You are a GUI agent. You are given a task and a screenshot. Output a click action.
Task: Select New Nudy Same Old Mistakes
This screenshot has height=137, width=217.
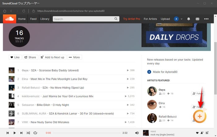[x=50, y=122]
